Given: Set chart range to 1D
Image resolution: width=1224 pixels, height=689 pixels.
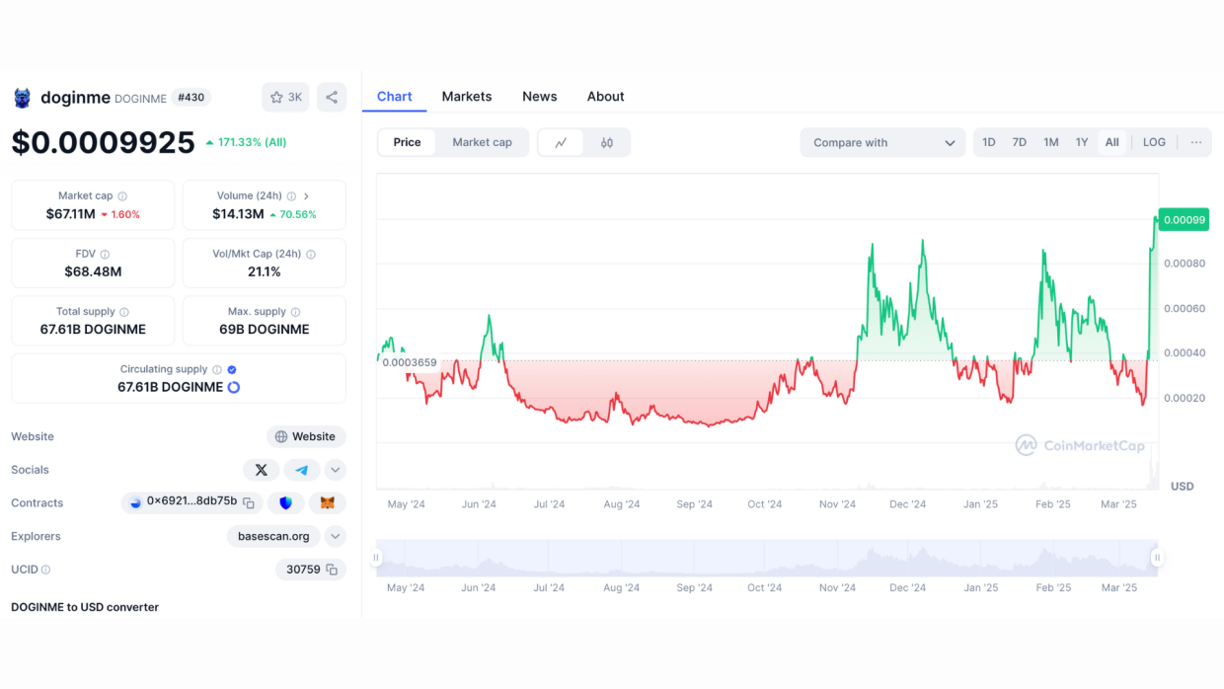Looking at the screenshot, I should [x=989, y=142].
